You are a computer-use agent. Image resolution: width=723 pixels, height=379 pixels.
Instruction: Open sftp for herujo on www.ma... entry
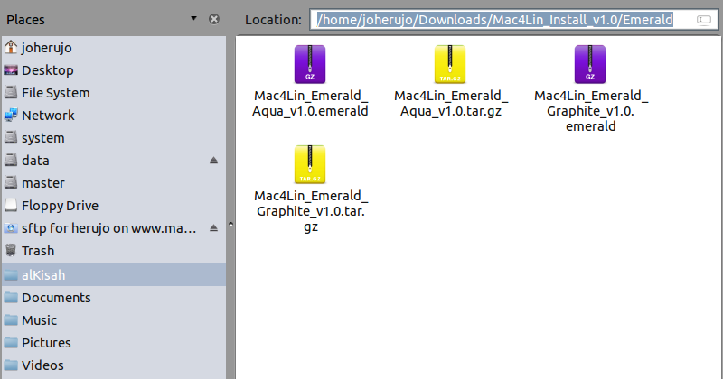[x=108, y=228]
